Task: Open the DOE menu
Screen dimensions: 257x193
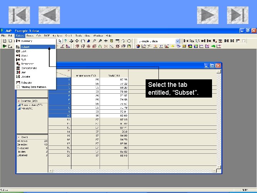Action: [x=47, y=36]
